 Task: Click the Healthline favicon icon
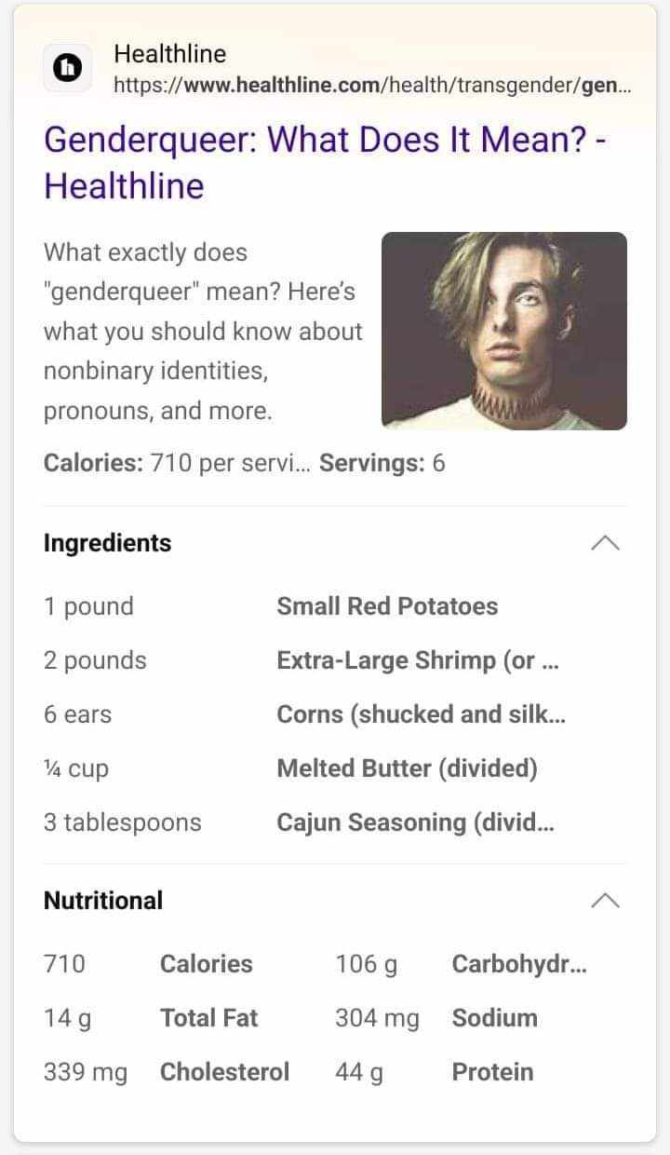click(68, 68)
